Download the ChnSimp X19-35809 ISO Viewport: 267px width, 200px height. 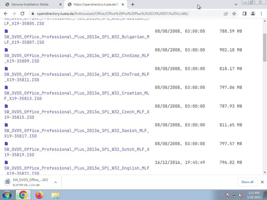coord(77,58)
